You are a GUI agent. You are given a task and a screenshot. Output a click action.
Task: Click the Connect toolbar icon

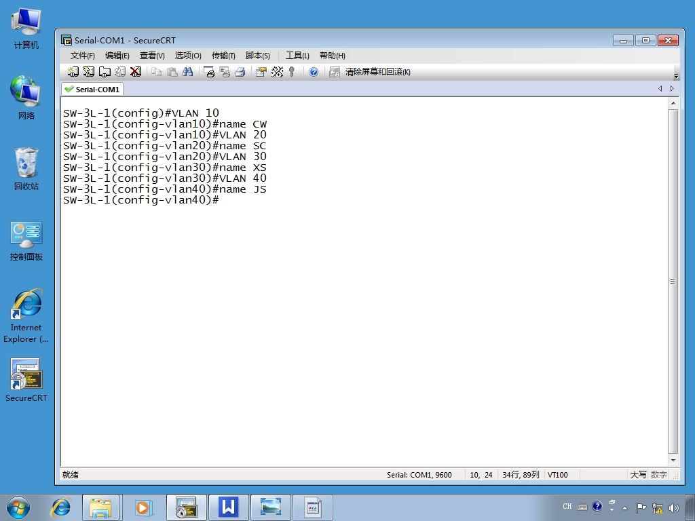73,72
